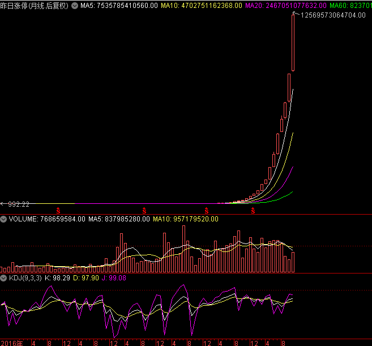Open the main chart indicator dropdown arrow
Screen dimensions: 372x346
(75, 6)
